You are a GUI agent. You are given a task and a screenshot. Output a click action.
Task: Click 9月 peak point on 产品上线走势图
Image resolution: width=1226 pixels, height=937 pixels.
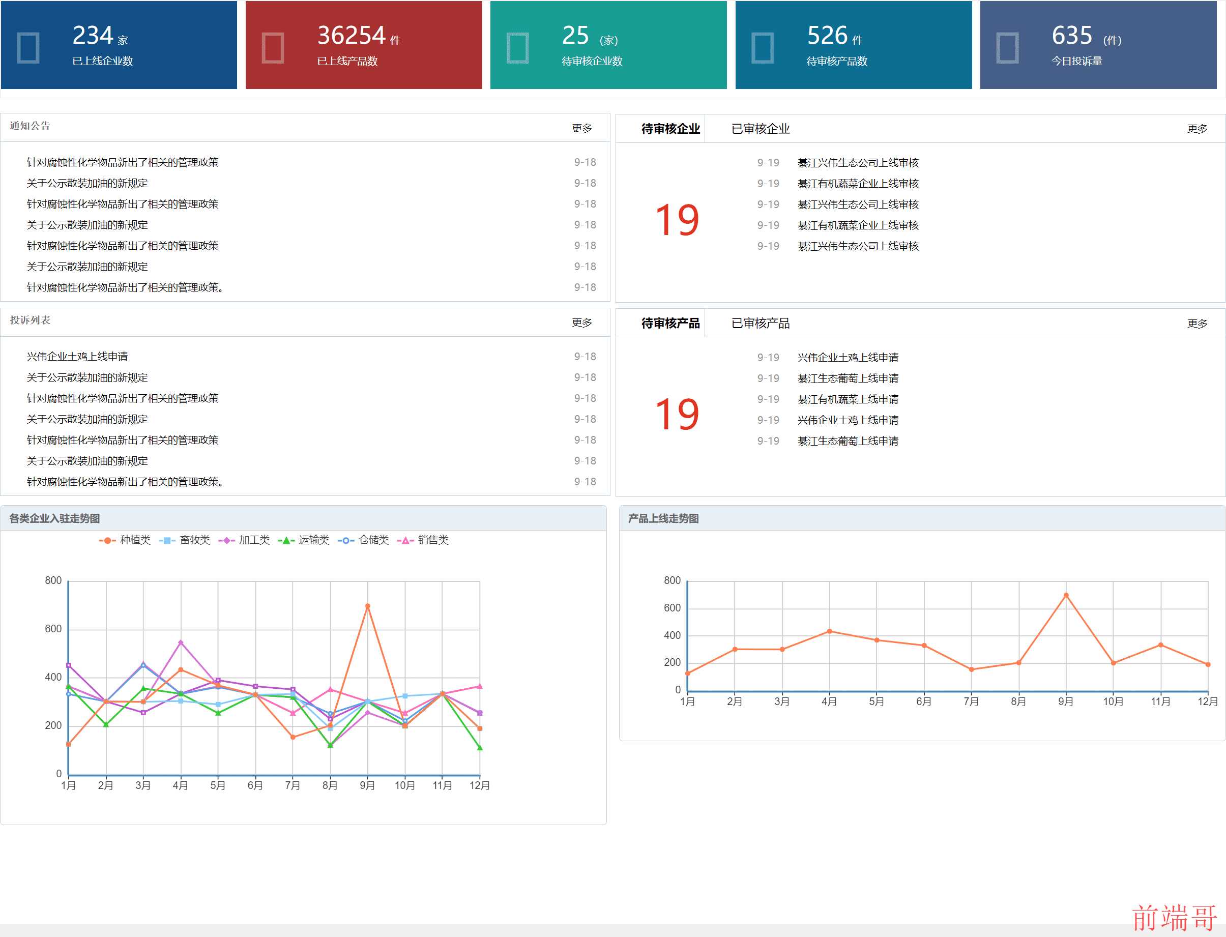coord(1066,596)
